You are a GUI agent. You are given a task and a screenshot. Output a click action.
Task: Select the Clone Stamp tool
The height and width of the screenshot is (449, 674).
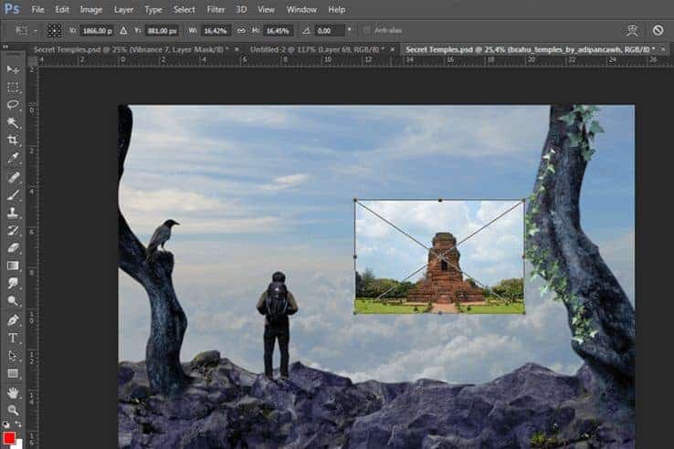pyautogui.click(x=13, y=213)
